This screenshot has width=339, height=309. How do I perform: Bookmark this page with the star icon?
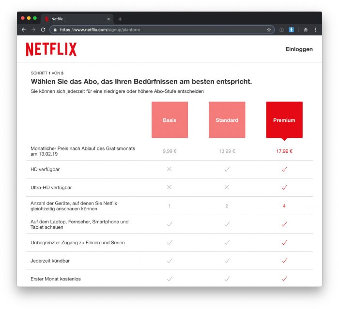[x=269, y=30]
